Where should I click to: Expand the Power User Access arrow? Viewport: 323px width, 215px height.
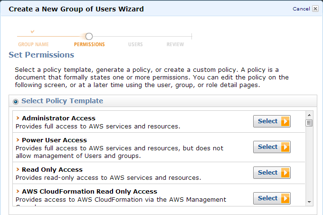pyautogui.click(x=18, y=140)
